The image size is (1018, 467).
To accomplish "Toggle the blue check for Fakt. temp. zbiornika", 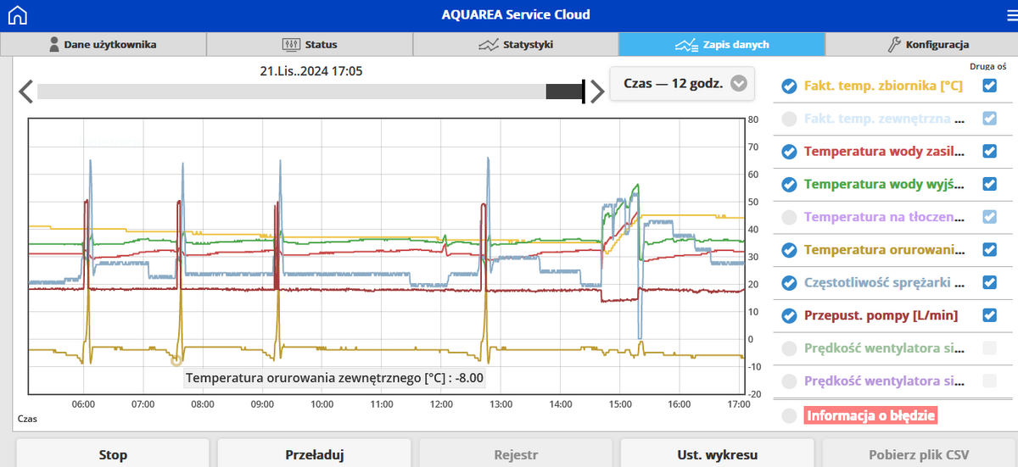I will tap(789, 86).
